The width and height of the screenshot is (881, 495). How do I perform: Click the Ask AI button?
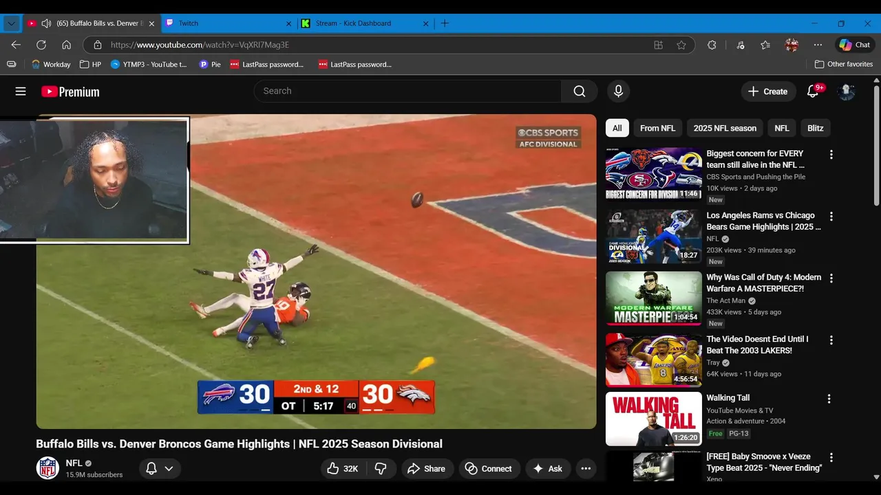tap(548, 469)
